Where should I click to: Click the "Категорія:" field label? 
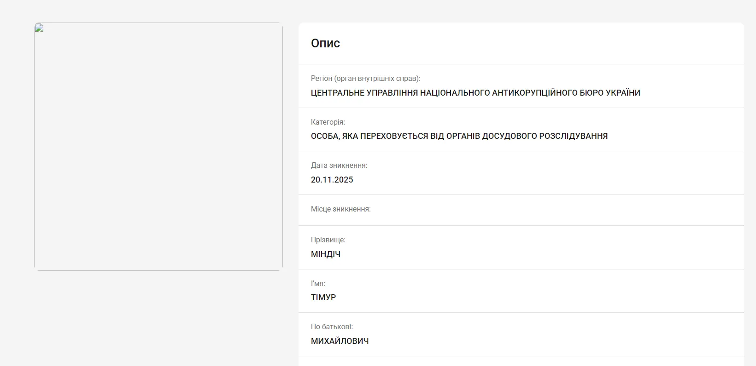(328, 122)
